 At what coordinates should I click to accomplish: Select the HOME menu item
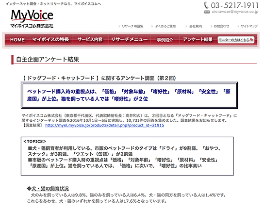(17, 40)
